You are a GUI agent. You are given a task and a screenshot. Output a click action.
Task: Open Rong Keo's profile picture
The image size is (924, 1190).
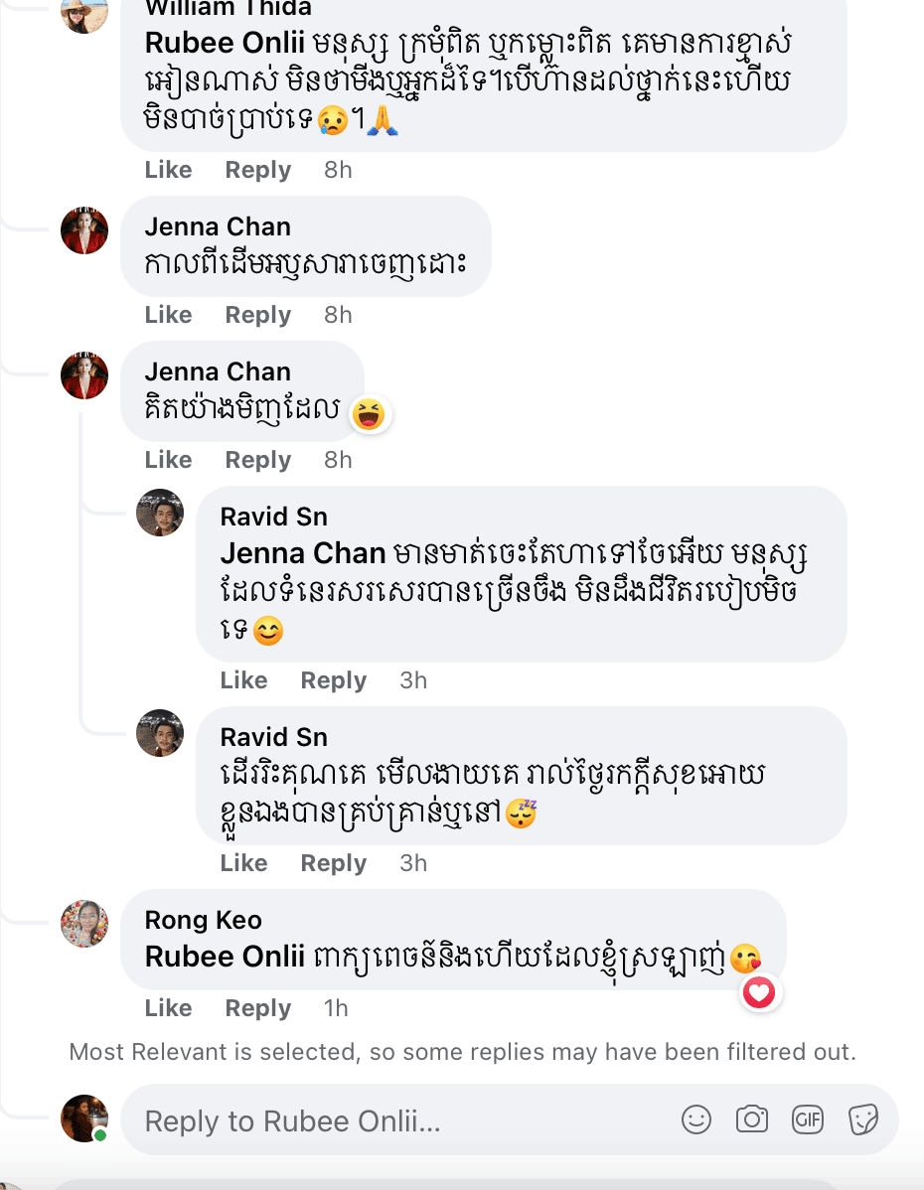click(84, 924)
